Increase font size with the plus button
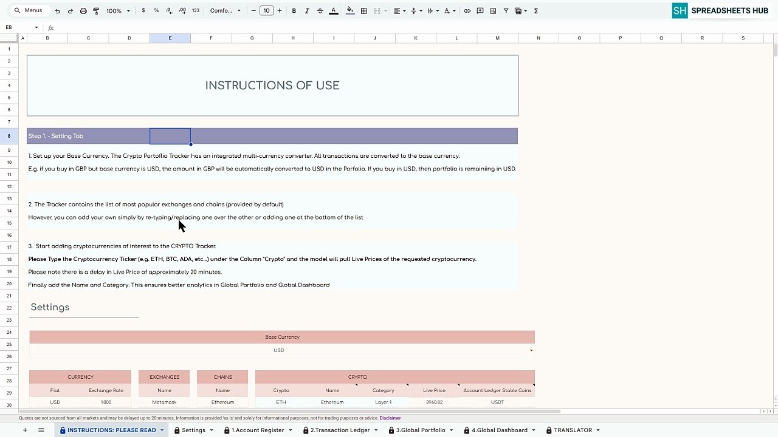778x437 pixels. coord(280,11)
